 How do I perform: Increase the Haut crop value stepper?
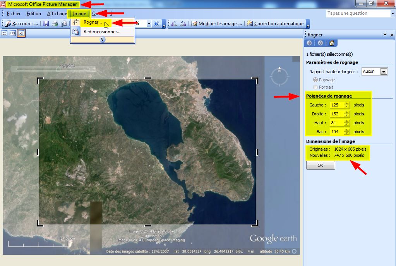tap(346, 121)
